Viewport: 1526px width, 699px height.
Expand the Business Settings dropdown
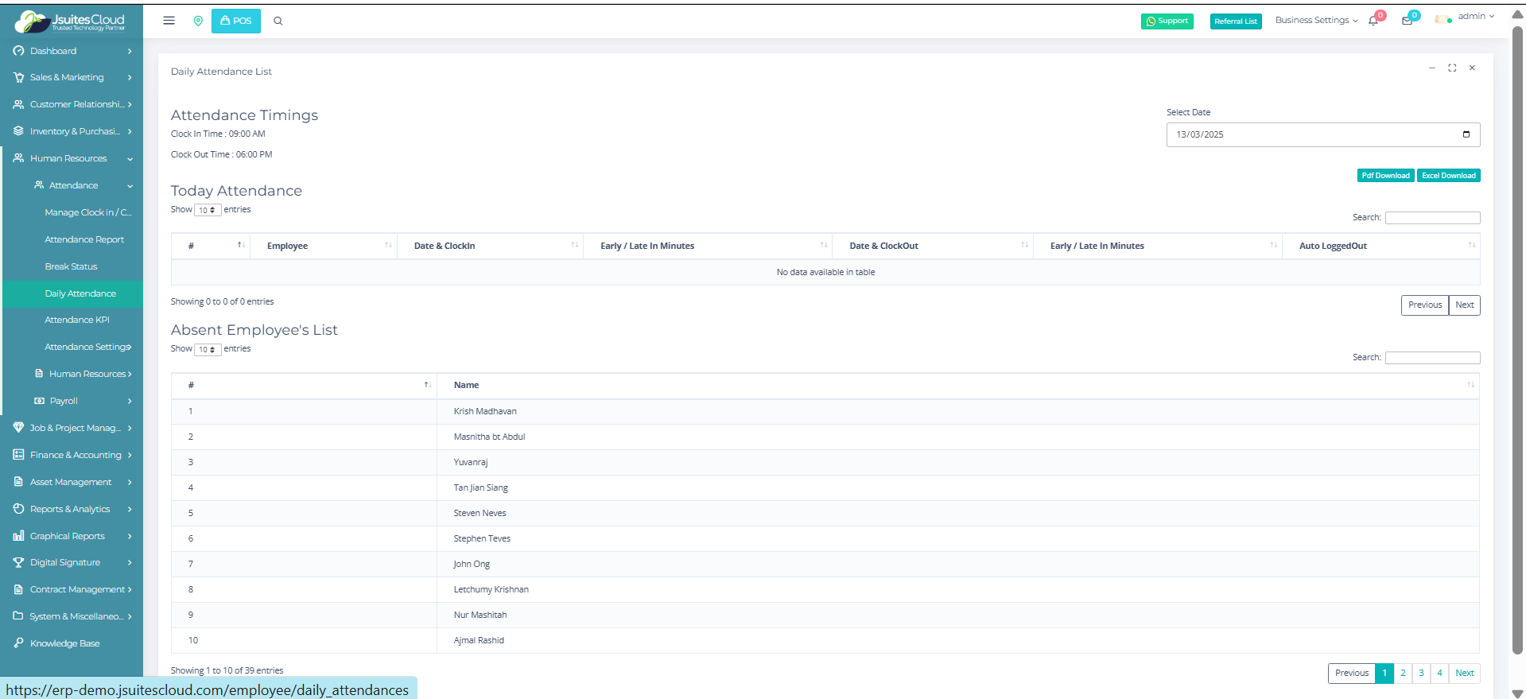point(1316,21)
